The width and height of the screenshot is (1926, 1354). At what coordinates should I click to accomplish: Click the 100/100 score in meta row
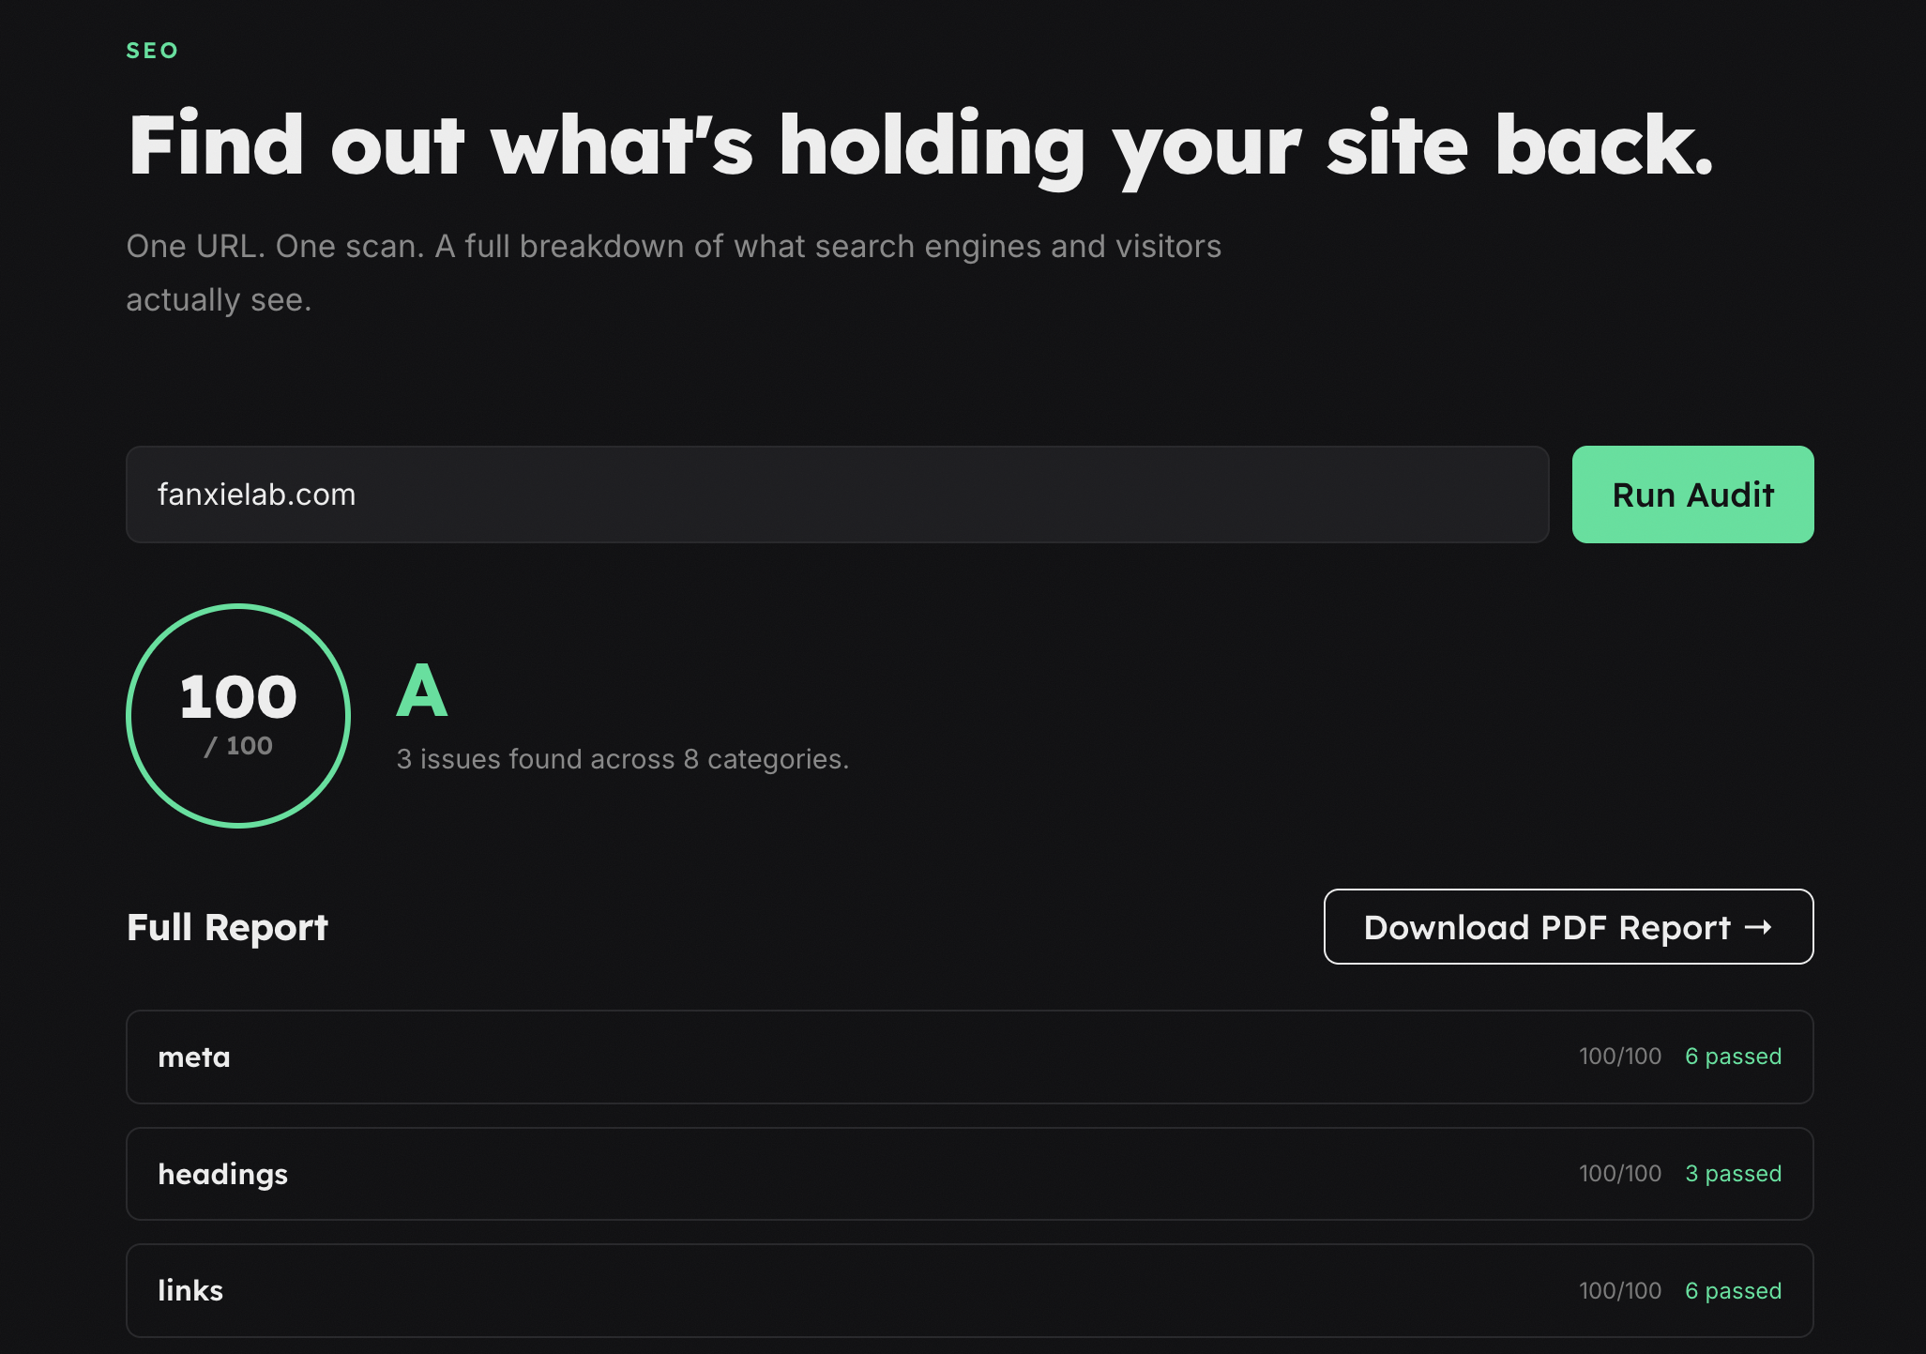pos(1620,1057)
